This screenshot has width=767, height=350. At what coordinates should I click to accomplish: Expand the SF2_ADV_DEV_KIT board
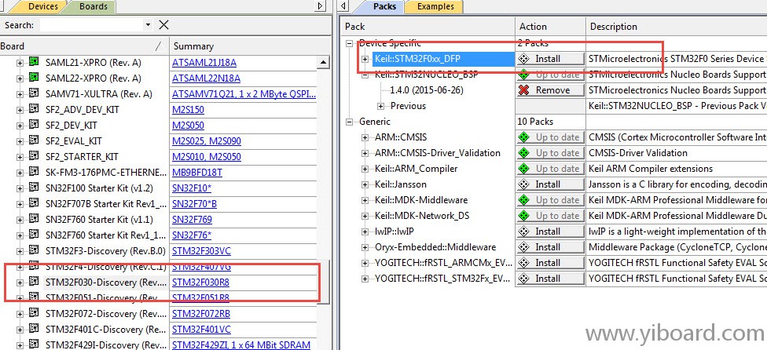(20, 110)
